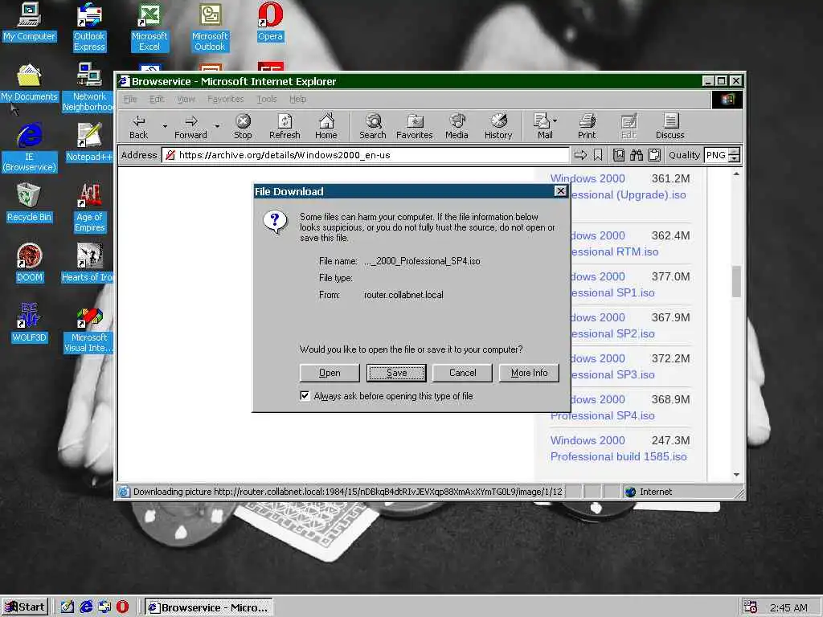Click the clipboard icon near Quality
The height and width of the screenshot is (617, 823).
654,155
